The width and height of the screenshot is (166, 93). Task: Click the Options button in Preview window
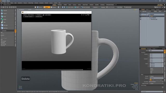tap(25, 15)
